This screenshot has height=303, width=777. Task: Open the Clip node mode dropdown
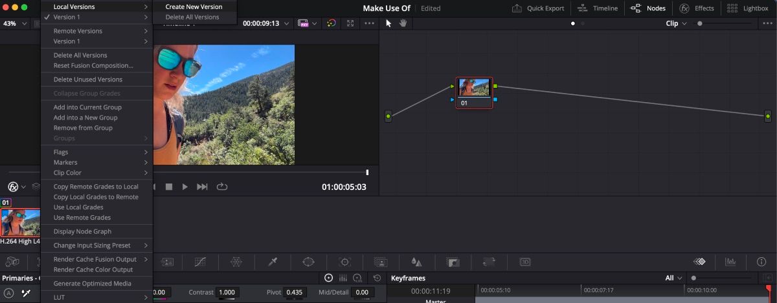pos(676,23)
